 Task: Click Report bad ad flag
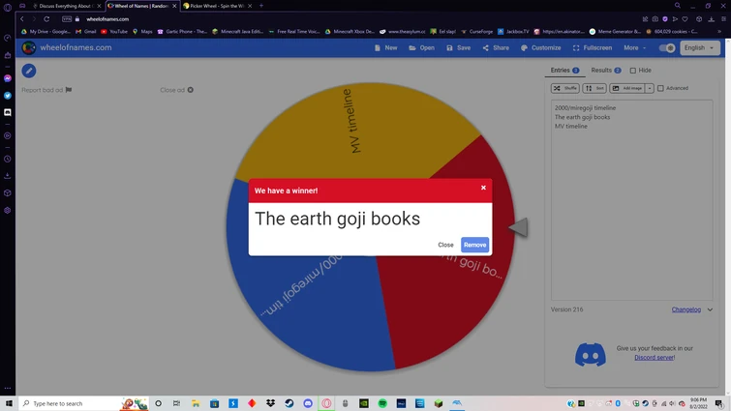tap(46, 90)
